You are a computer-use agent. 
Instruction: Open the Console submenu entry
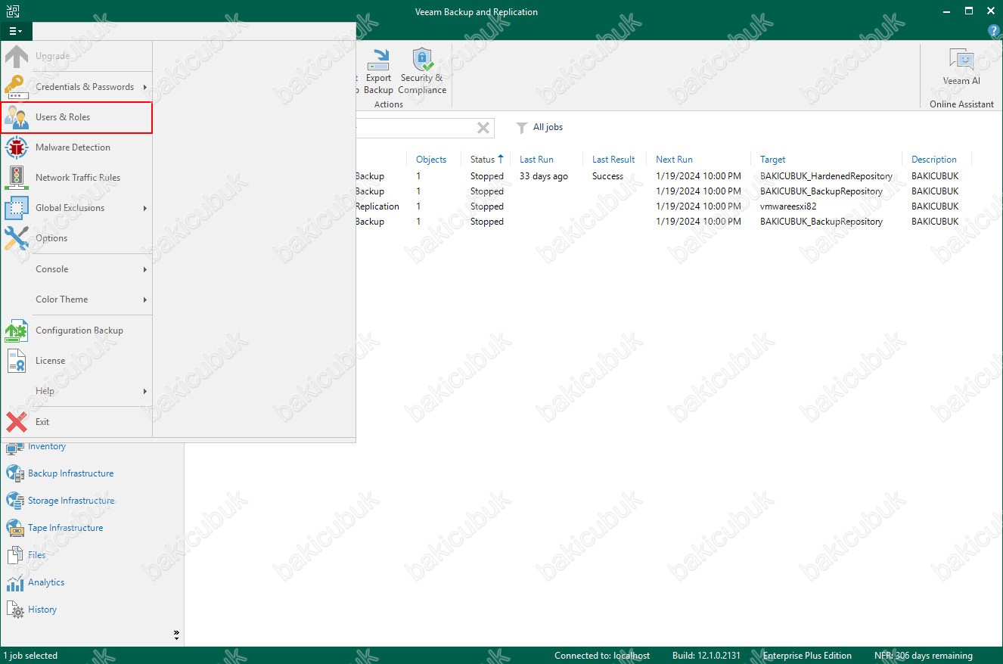tap(52, 269)
